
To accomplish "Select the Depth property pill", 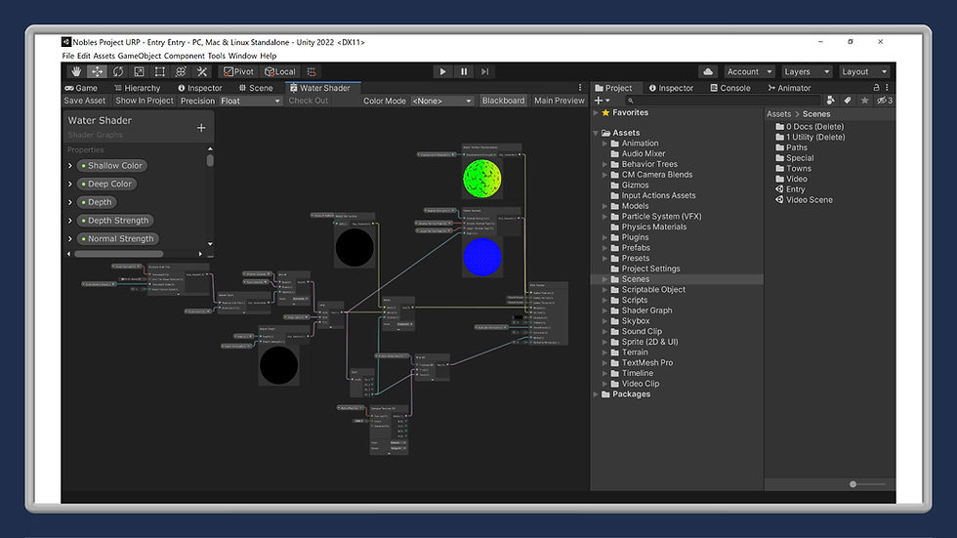I will click(x=97, y=202).
